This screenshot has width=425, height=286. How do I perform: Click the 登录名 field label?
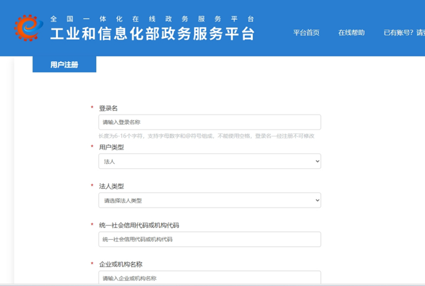click(x=108, y=108)
